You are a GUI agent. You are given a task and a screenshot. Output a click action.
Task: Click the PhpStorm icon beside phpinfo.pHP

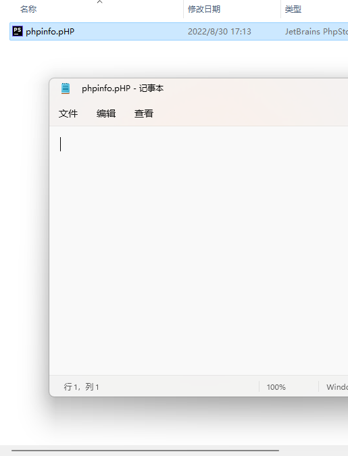(18, 31)
